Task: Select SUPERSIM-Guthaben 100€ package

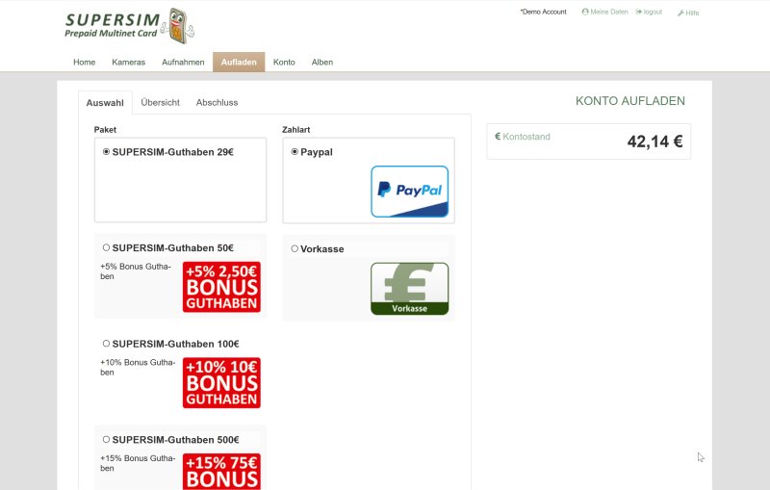Action: click(106, 344)
